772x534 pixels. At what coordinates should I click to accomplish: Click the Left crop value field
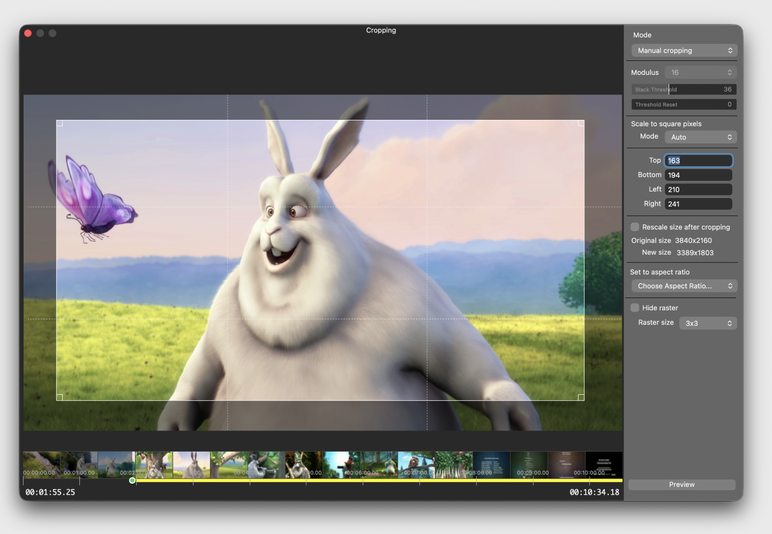[x=698, y=189]
